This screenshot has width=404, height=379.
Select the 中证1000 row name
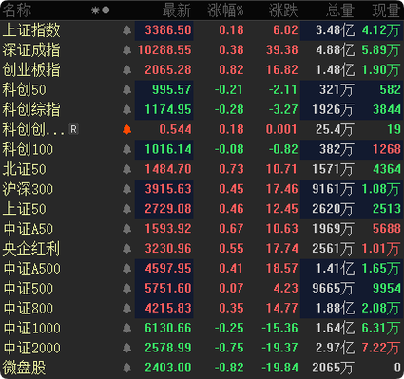(31, 328)
